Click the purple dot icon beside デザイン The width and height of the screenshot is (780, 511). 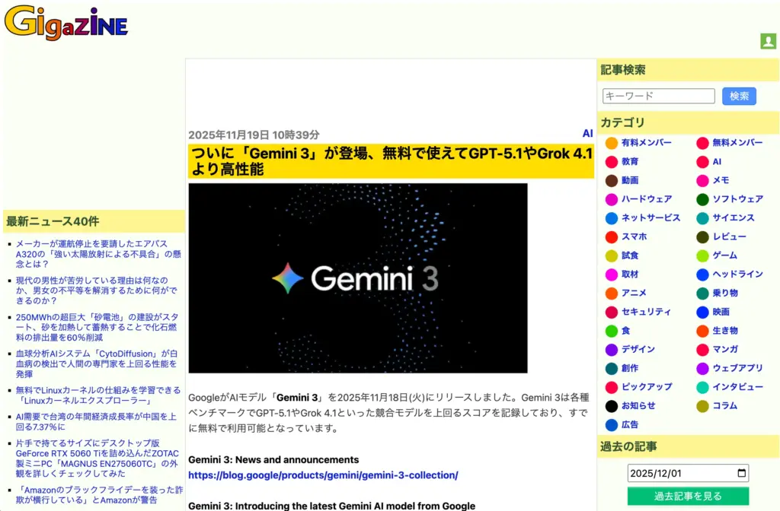tap(610, 349)
